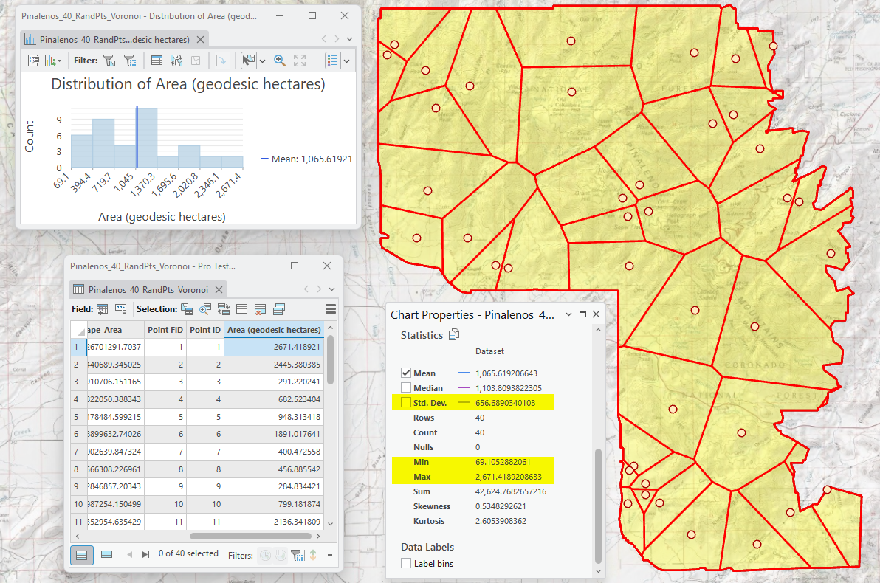Click the Point ID column header
The width and height of the screenshot is (880, 583).
coord(204,330)
